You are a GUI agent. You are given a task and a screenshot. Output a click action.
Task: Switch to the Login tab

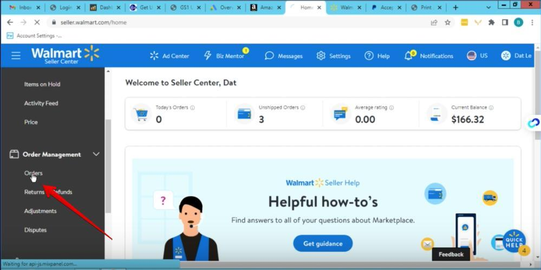tap(65, 8)
